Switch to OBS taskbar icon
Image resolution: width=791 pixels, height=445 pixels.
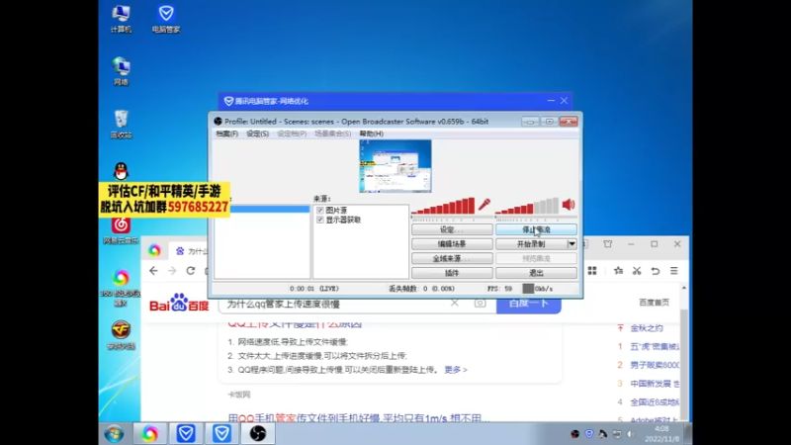tap(258, 434)
